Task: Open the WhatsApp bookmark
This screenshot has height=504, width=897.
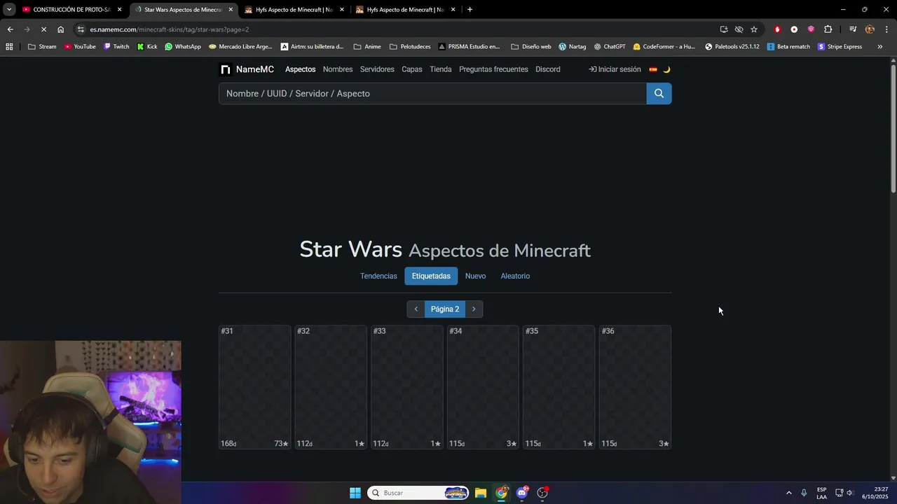Action: pos(183,47)
